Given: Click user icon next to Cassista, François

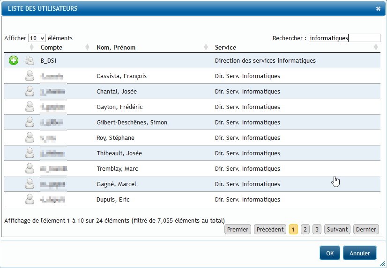Looking at the screenshot, I should tap(30, 76).
